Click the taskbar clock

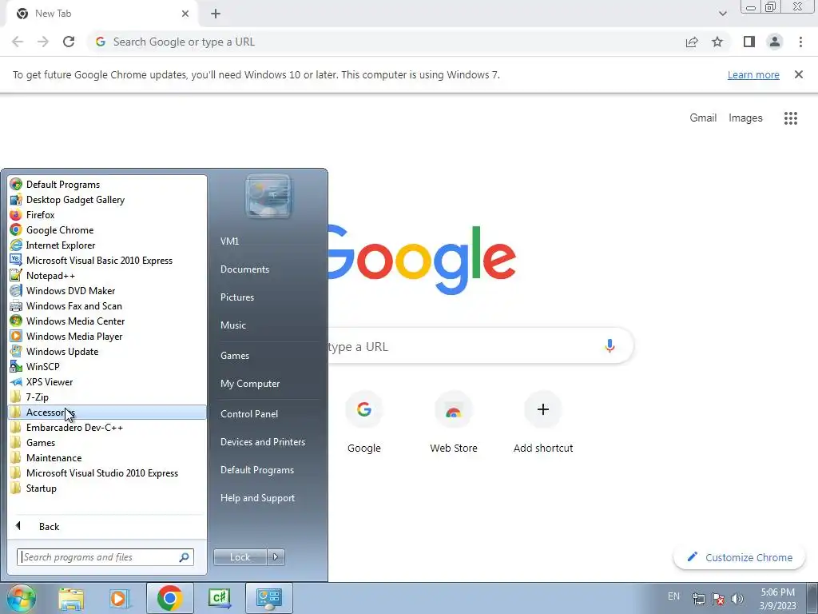click(x=777, y=599)
